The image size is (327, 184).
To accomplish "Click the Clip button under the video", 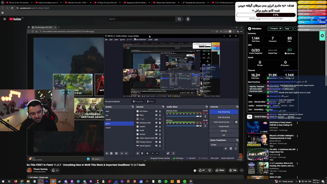I will (x=233, y=170).
